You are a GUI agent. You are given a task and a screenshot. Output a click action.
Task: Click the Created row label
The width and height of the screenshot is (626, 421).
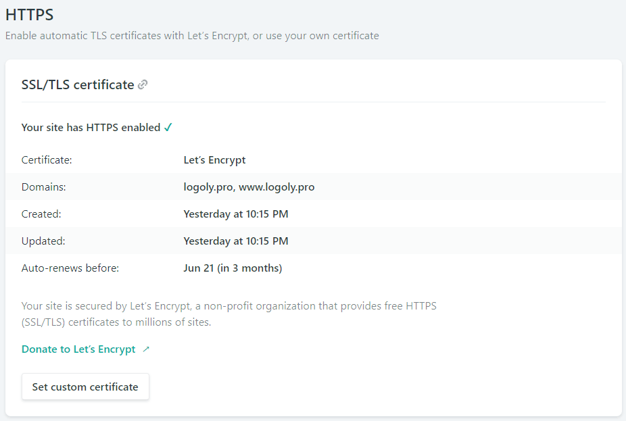41,214
